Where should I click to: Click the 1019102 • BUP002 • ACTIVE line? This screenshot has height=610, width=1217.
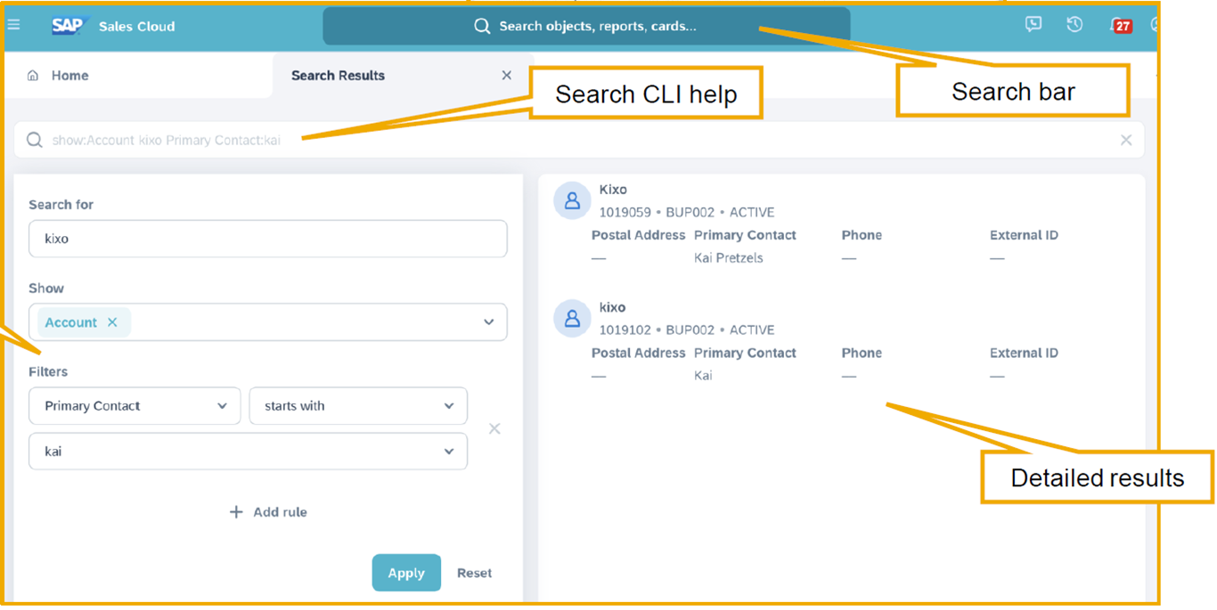coord(687,330)
